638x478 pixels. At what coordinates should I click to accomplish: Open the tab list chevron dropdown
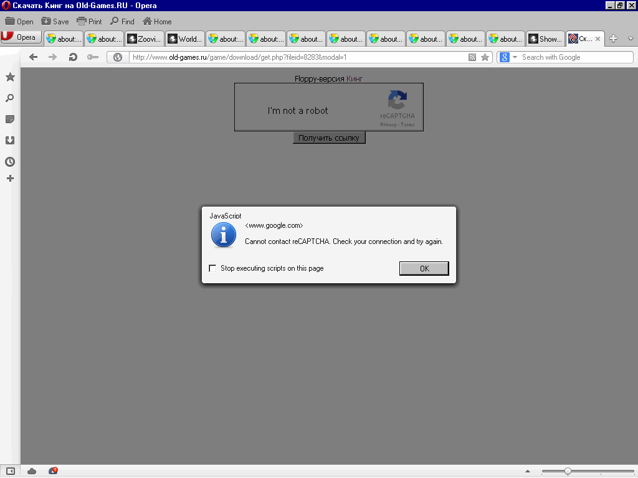point(632,39)
